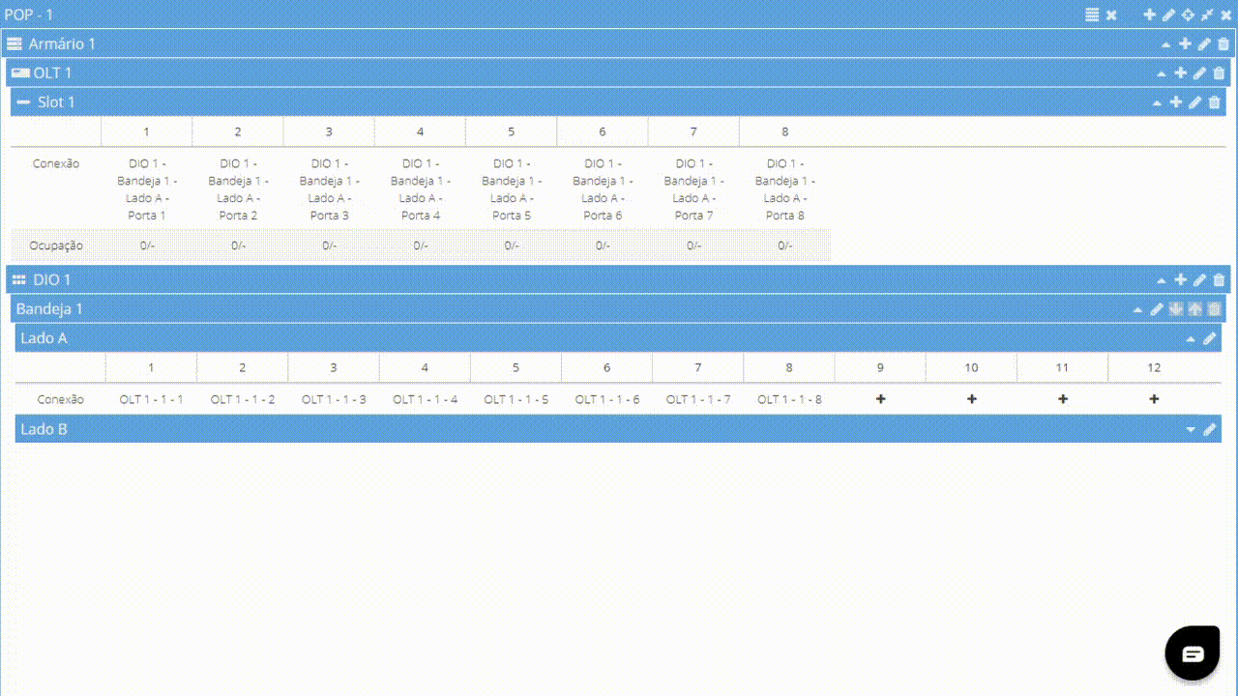1238x696 pixels.
Task: Edit Lado B with its pencil icon
Action: pos(1209,429)
